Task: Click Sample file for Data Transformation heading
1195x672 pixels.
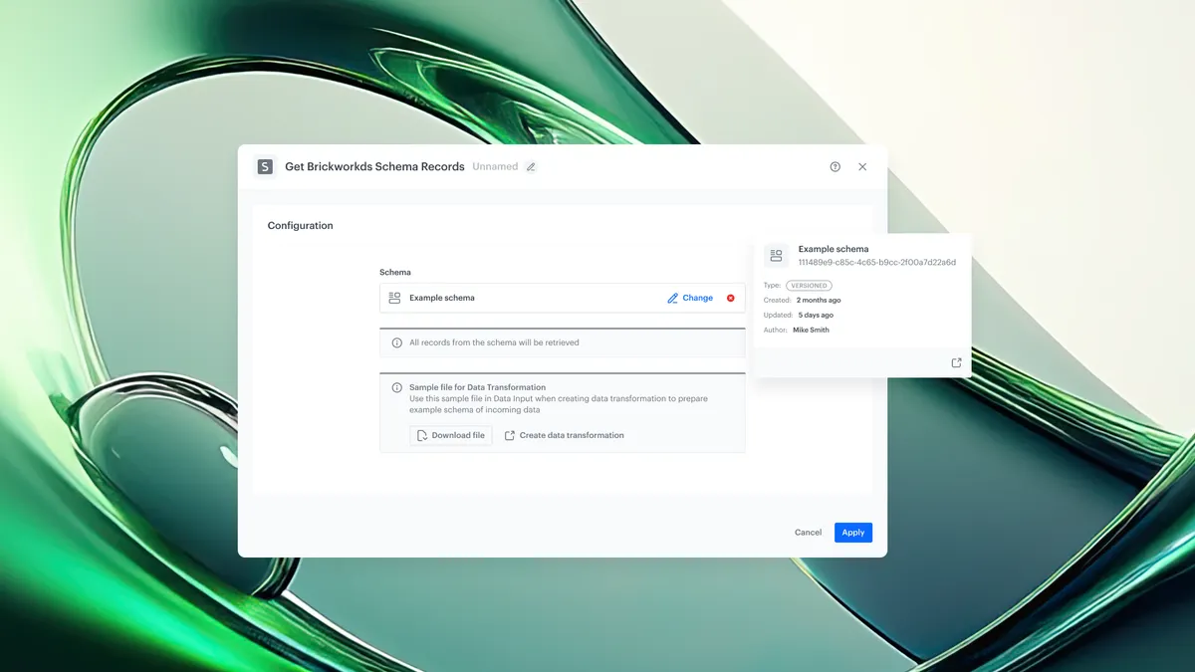Action: point(477,387)
